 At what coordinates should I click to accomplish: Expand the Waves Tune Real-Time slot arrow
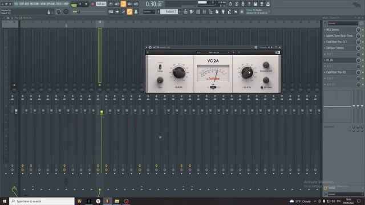[325, 36]
